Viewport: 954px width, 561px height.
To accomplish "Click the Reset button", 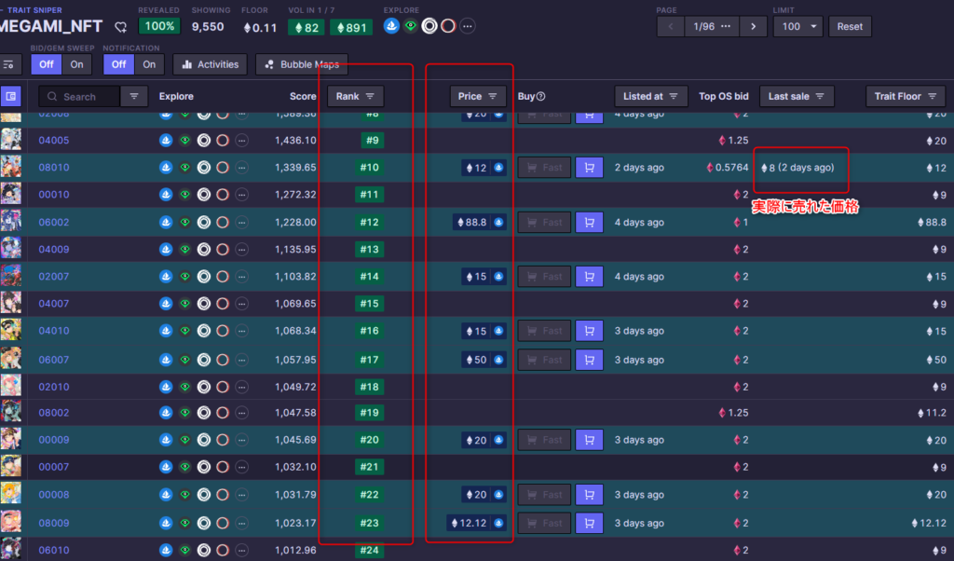I will pos(850,26).
